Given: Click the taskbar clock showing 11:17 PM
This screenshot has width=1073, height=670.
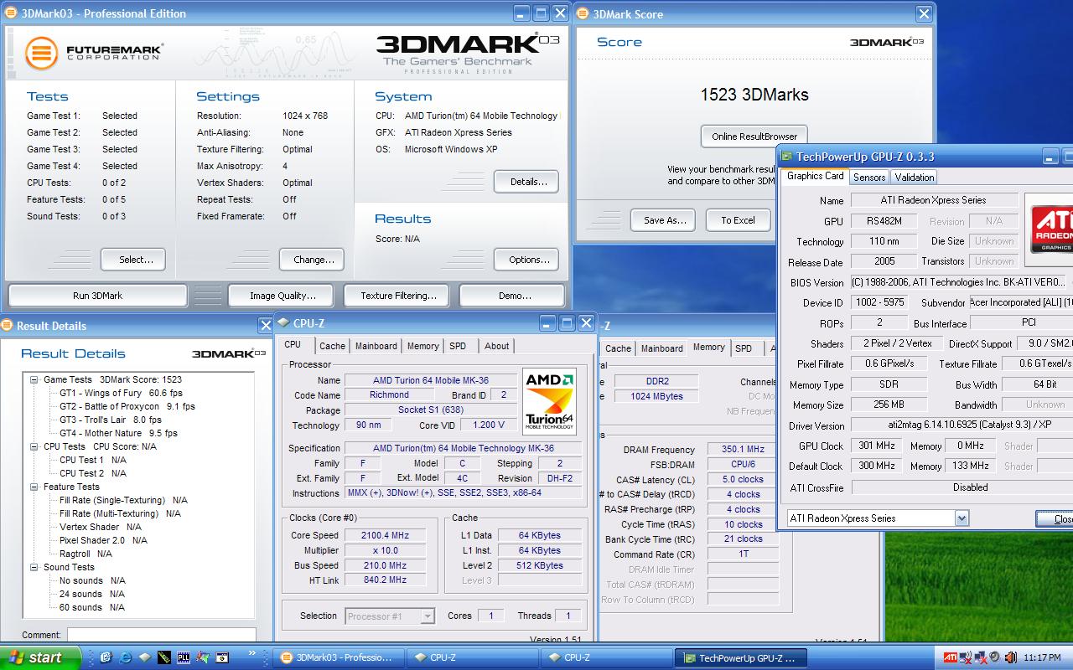Looking at the screenshot, I should 1043,657.
